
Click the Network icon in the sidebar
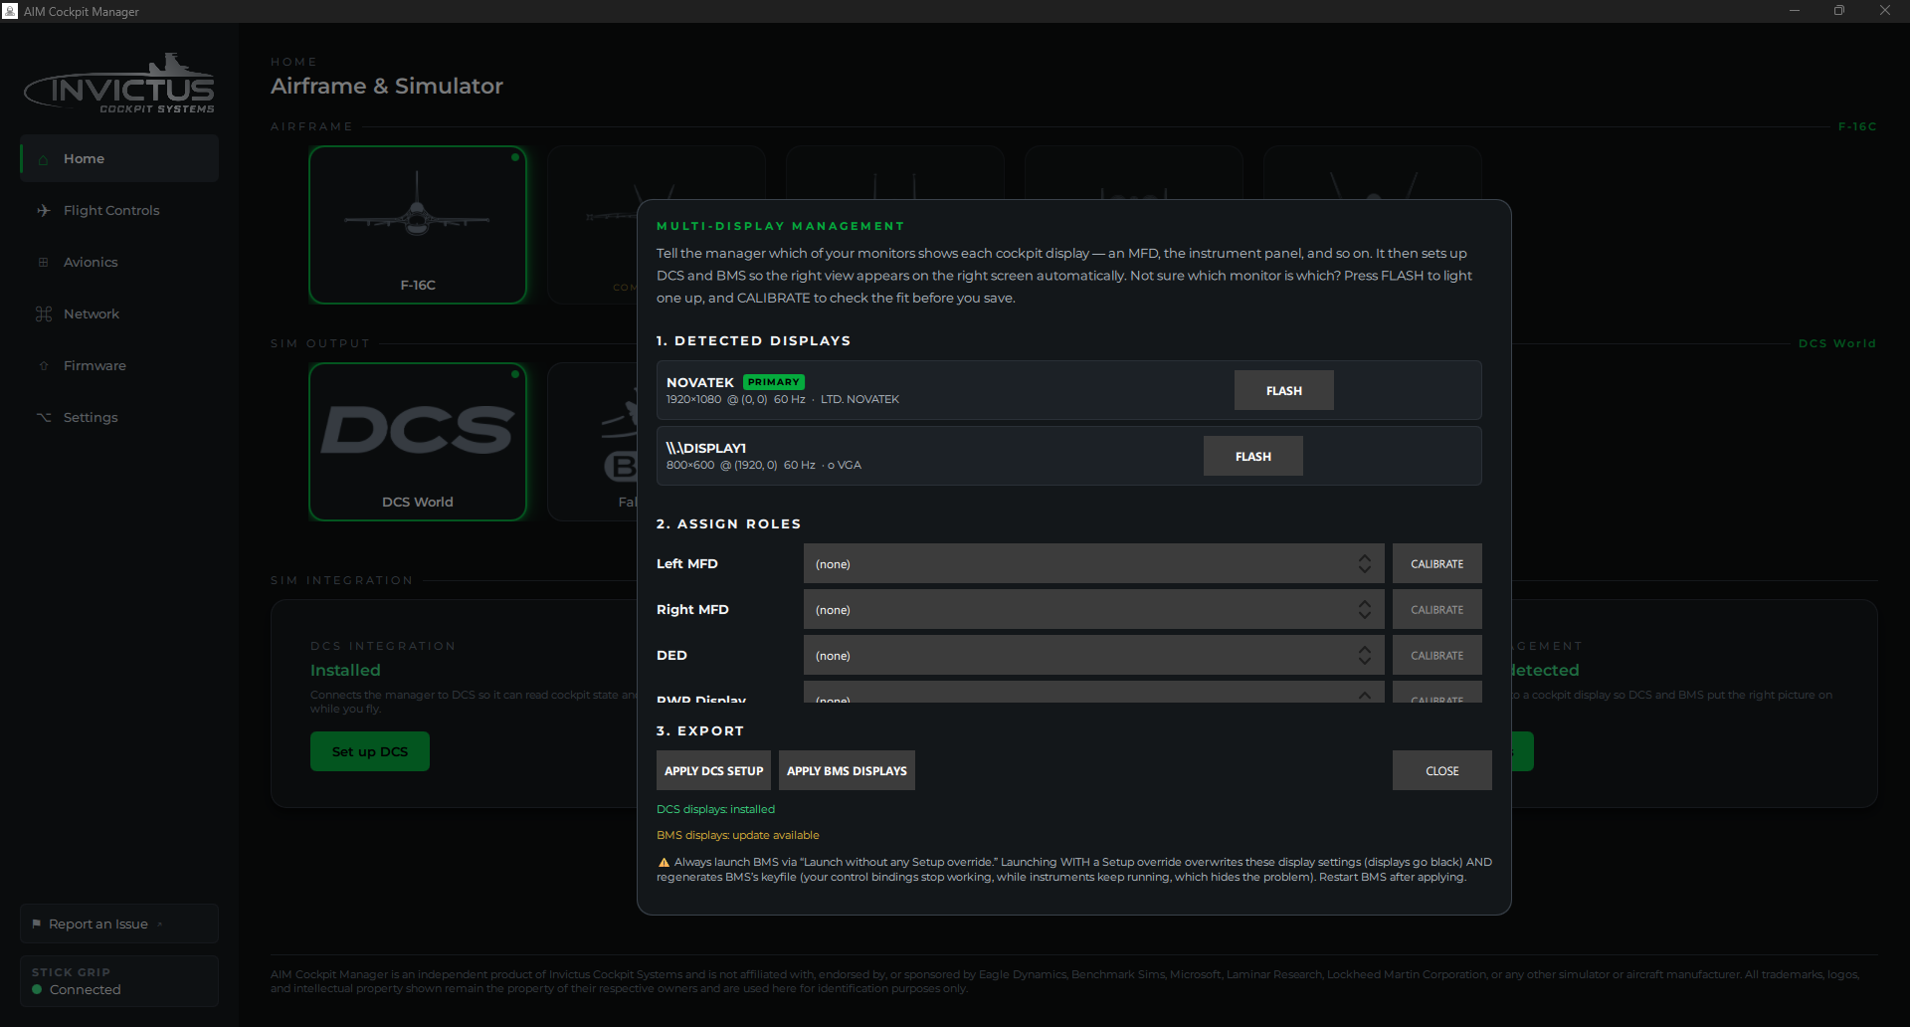[43, 314]
